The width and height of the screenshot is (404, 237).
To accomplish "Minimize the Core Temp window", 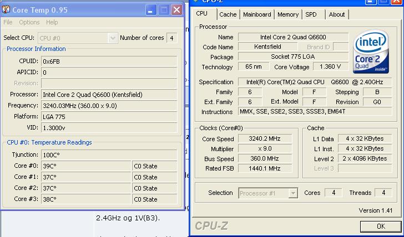I will point(151,10).
